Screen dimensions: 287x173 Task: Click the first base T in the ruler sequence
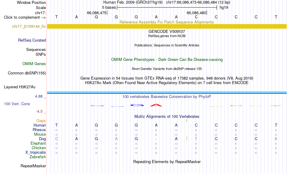click(56, 17)
